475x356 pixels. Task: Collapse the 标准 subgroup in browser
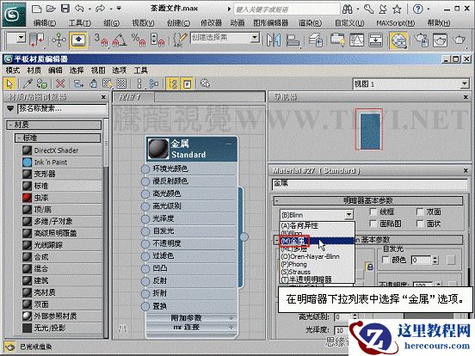point(58,138)
